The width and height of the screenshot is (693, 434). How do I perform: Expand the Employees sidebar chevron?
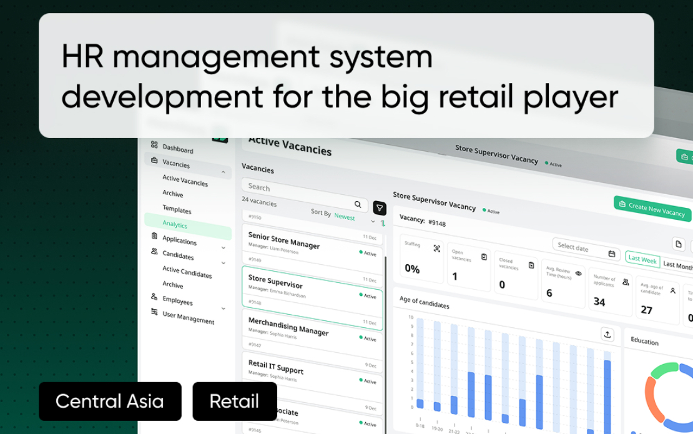223,308
